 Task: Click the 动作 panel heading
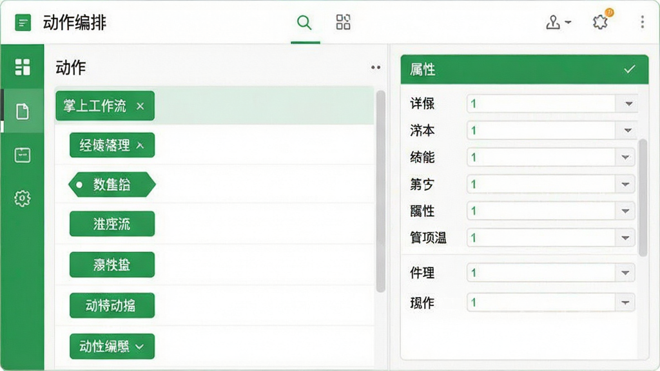[71, 67]
